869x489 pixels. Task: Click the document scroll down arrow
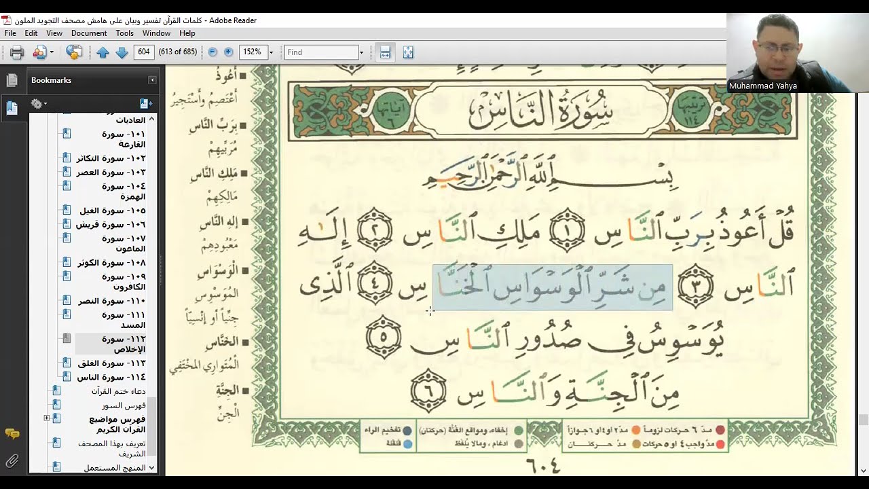pyautogui.click(x=864, y=471)
